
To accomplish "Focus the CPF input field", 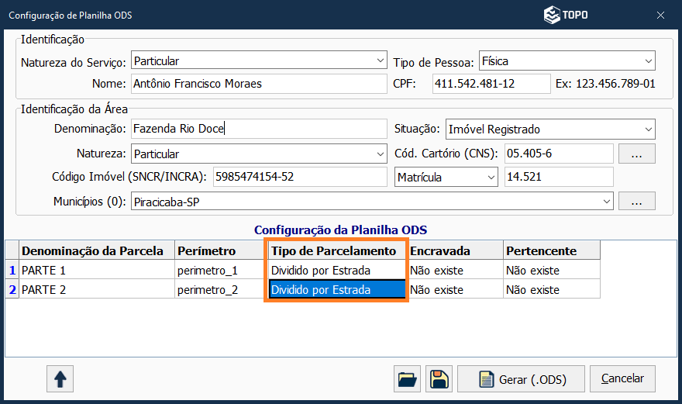I will coord(490,84).
